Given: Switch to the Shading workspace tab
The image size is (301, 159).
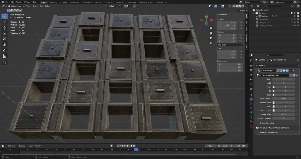Looking at the screenshot, I should pyautogui.click(x=98, y=2).
